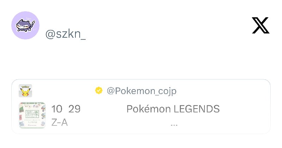
Task: Click the gold verified checkmark badge
Action: pos(99,91)
